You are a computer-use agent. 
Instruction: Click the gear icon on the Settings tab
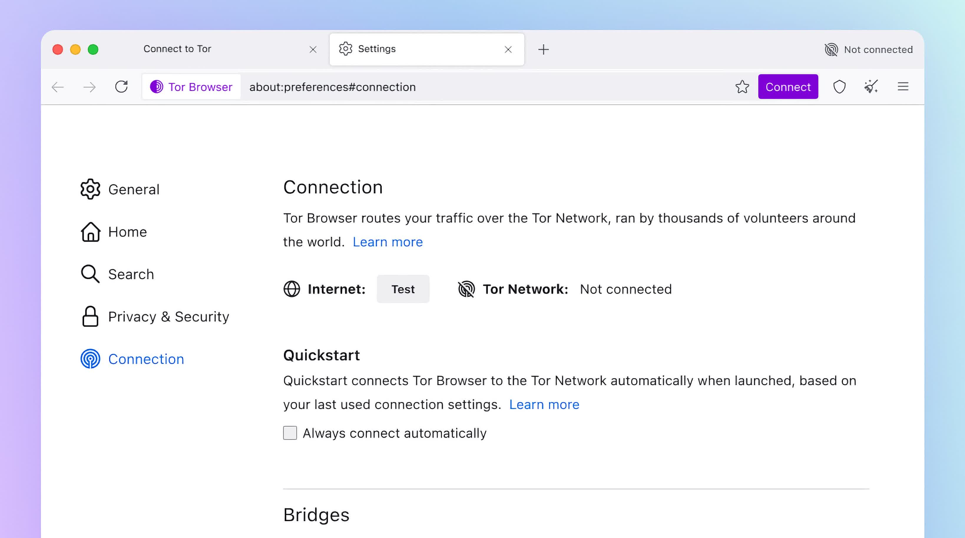pyautogui.click(x=345, y=49)
